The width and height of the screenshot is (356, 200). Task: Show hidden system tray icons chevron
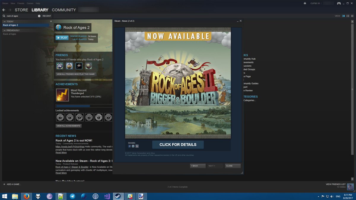318,196
